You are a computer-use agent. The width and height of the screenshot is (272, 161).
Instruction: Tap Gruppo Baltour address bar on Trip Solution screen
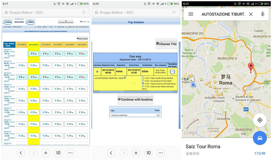pyautogui.click(x=136, y=13)
